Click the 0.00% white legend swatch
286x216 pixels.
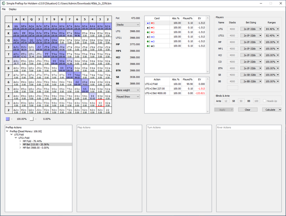[x=32, y=119]
